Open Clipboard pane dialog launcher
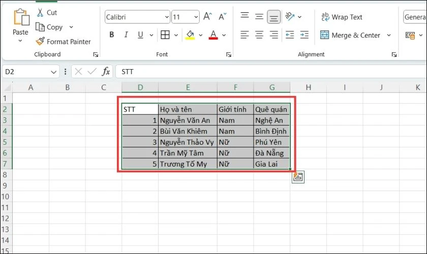 pos(96,55)
